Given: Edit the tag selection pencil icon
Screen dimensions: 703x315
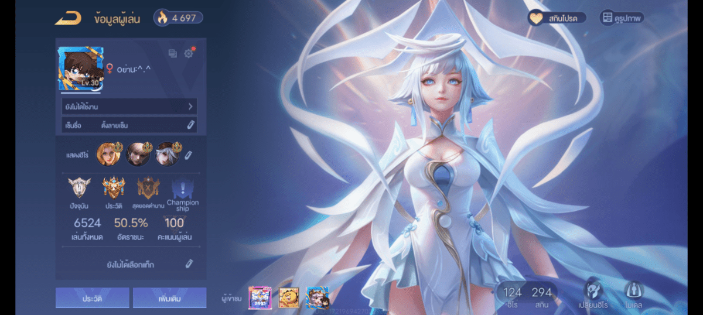Looking at the screenshot, I should (x=189, y=264).
